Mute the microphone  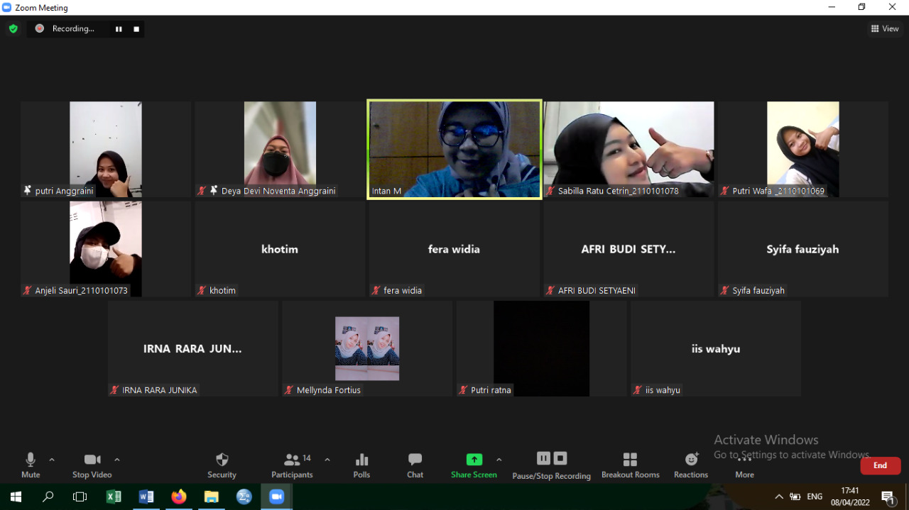(x=31, y=466)
